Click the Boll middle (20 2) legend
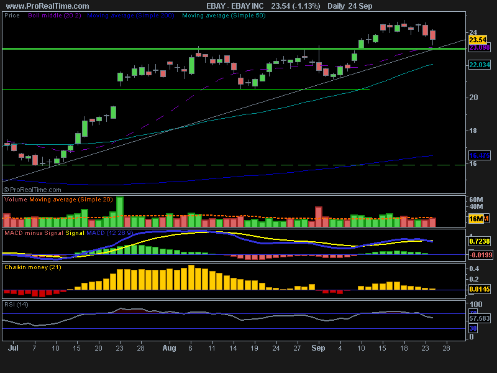This screenshot has width=497, height=373. pyautogui.click(x=55, y=16)
